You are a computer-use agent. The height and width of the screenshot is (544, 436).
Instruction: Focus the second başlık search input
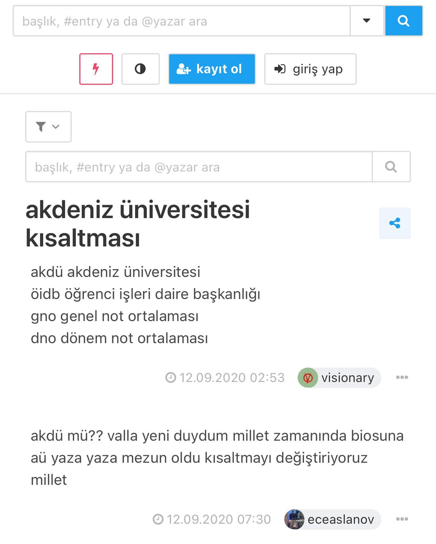(199, 167)
